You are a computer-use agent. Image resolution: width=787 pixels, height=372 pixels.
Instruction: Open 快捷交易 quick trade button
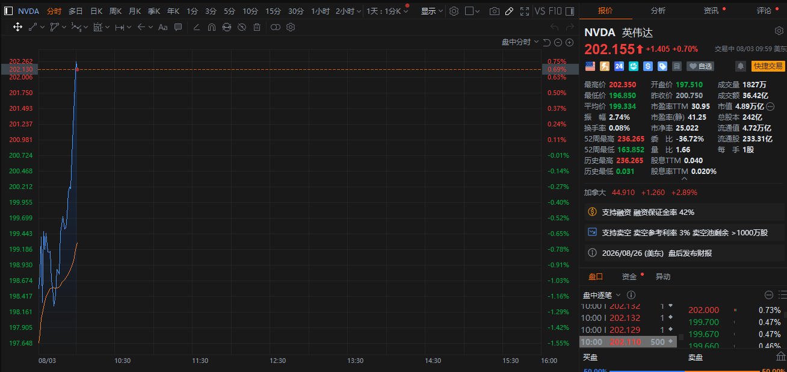[x=768, y=66]
